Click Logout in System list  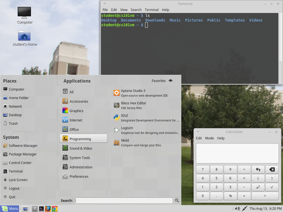[11, 188]
